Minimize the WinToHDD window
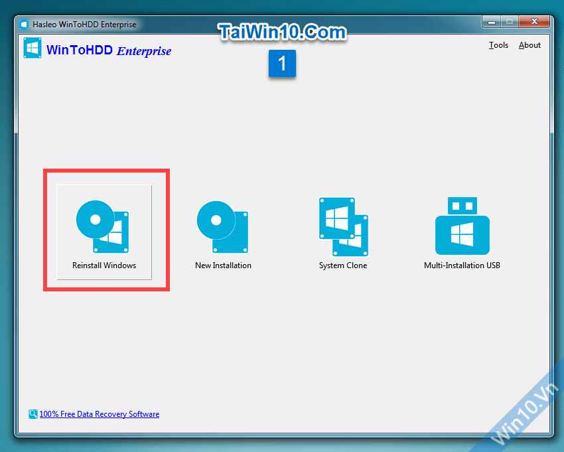The height and width of the screenshot is (452, 564). click(x=491, y=22)
